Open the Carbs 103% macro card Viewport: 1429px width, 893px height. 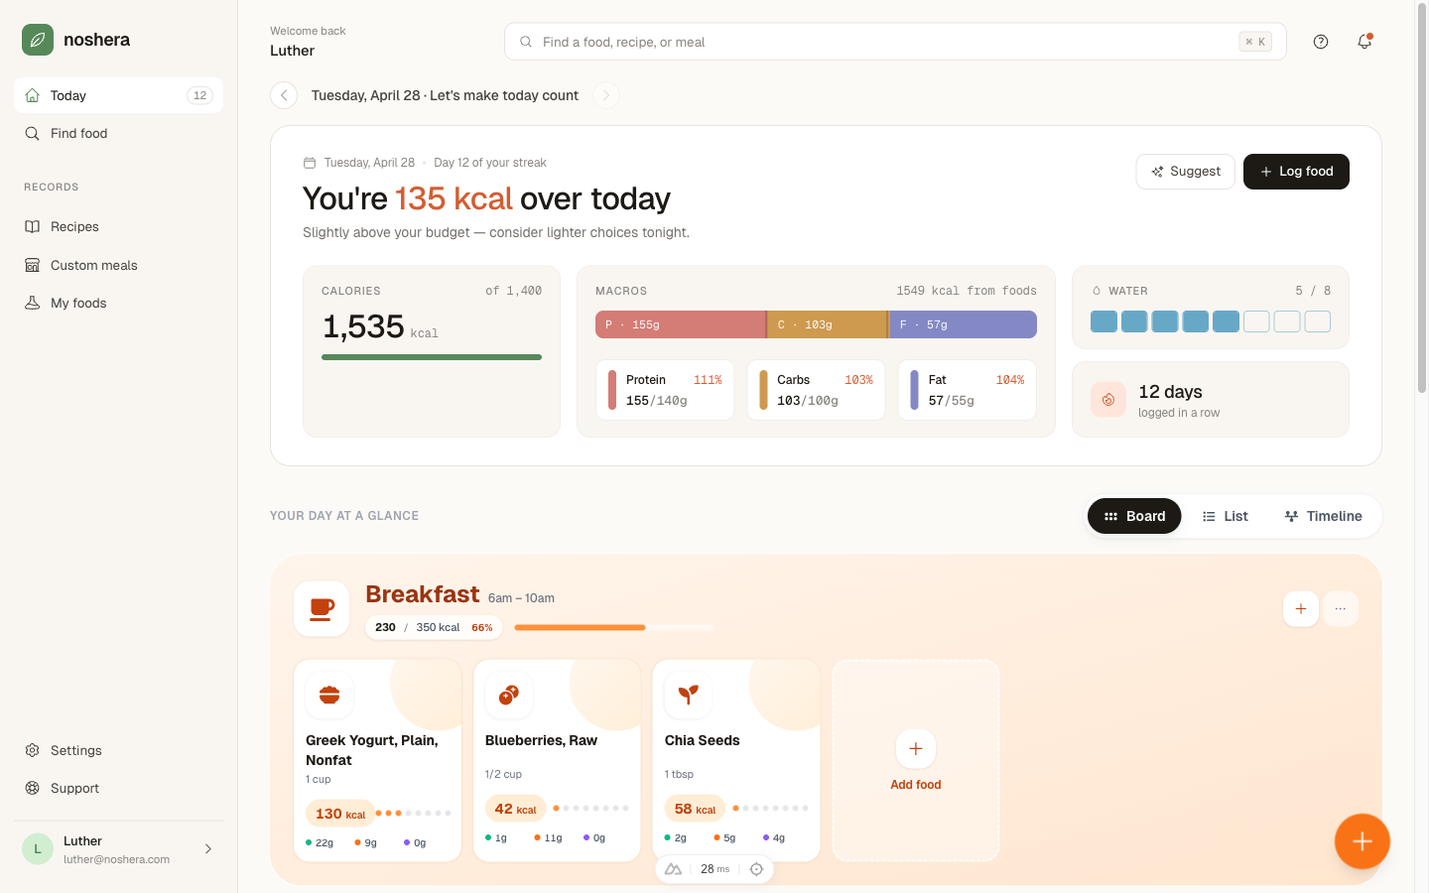[816, 390]
